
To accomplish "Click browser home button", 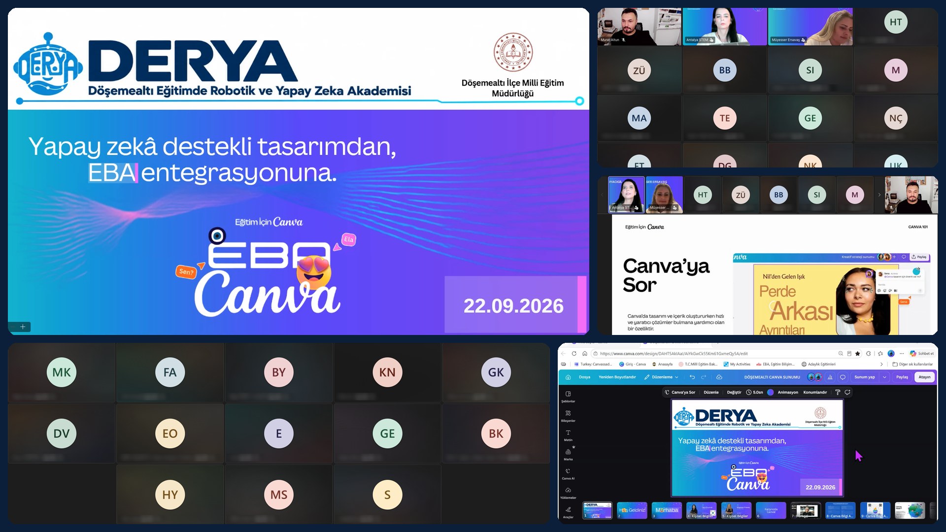I will coord(585,354).
